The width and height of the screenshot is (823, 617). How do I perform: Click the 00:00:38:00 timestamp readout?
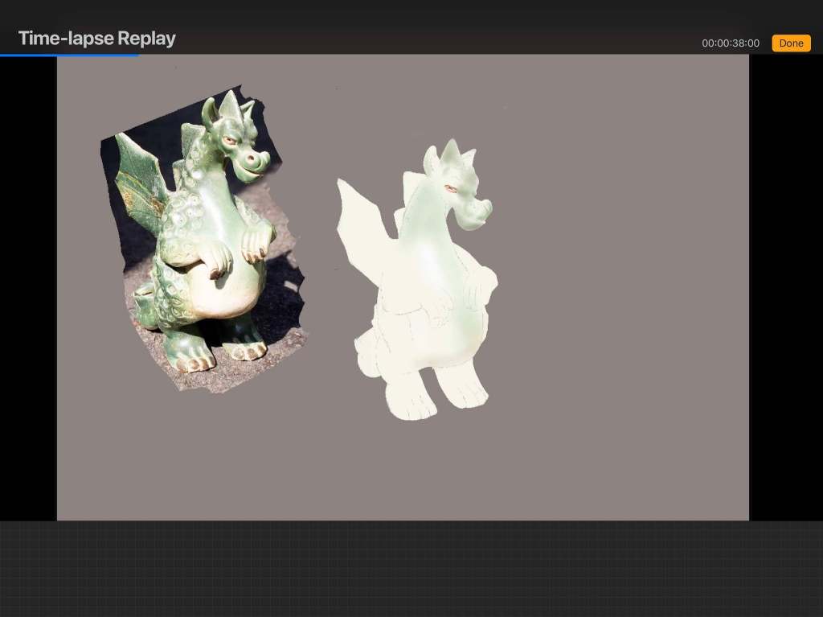click(x=730, y=43)
